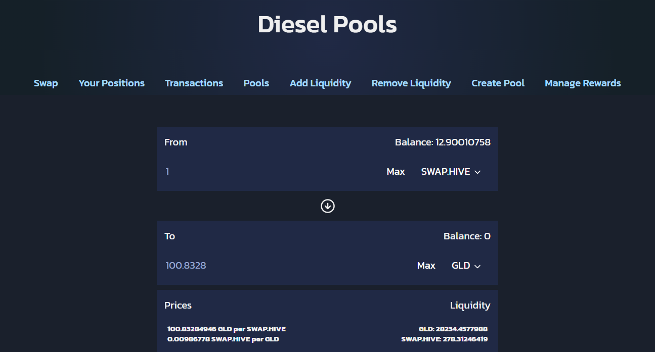Select Create Pool in navigation
The width and height of the screenshot is (655, 352).
498,83
